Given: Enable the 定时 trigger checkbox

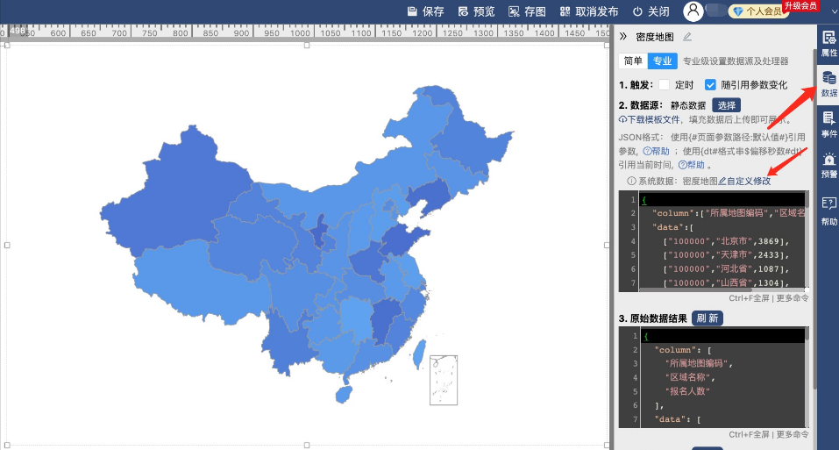Looking at the screenshot, I should 664,84.
